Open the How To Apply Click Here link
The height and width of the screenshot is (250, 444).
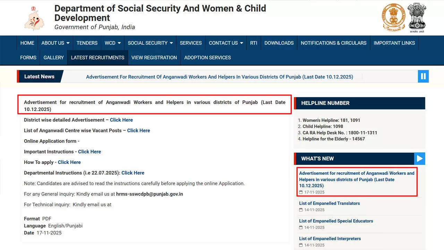[x=69, y=162]
